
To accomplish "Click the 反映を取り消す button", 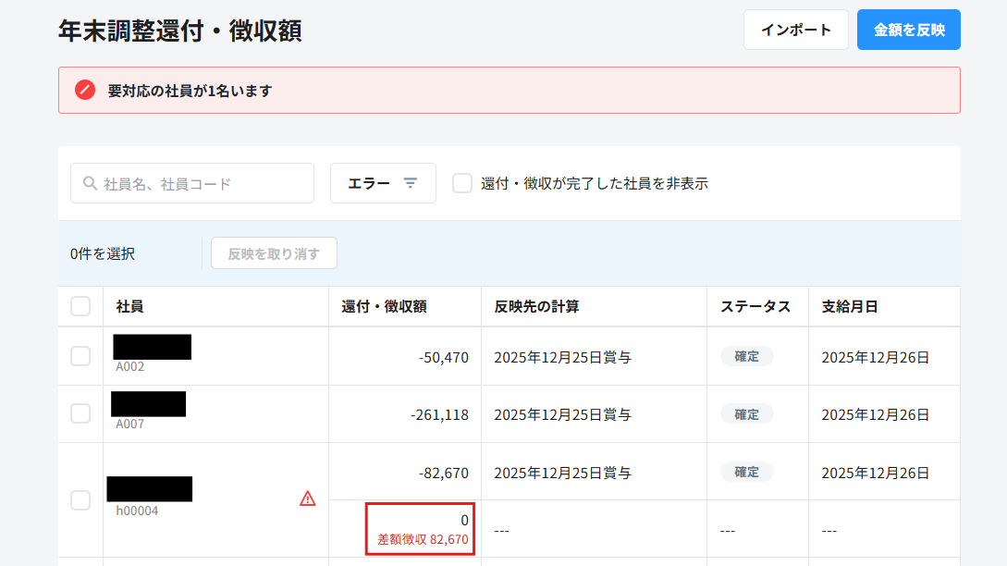I will point(274,253).
